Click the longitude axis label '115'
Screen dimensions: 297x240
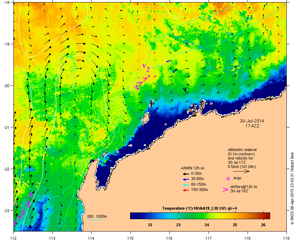point(130,238)
